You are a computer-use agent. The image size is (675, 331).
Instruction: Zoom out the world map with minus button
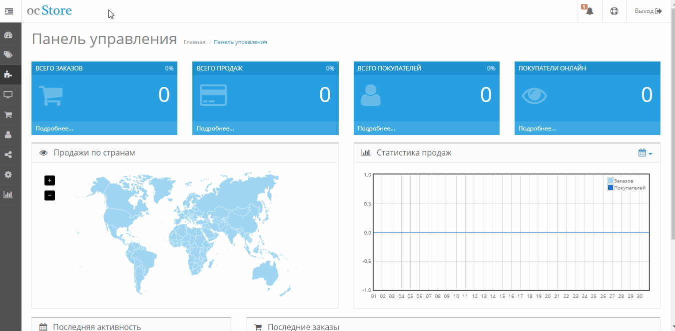pos(49,195)
